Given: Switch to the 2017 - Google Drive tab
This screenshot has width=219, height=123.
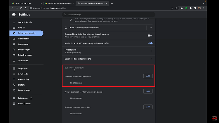Looking at the screenshot, I should click(27, 3).
